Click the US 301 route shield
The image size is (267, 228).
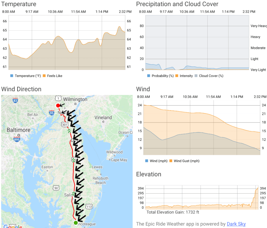click(65, 124)
